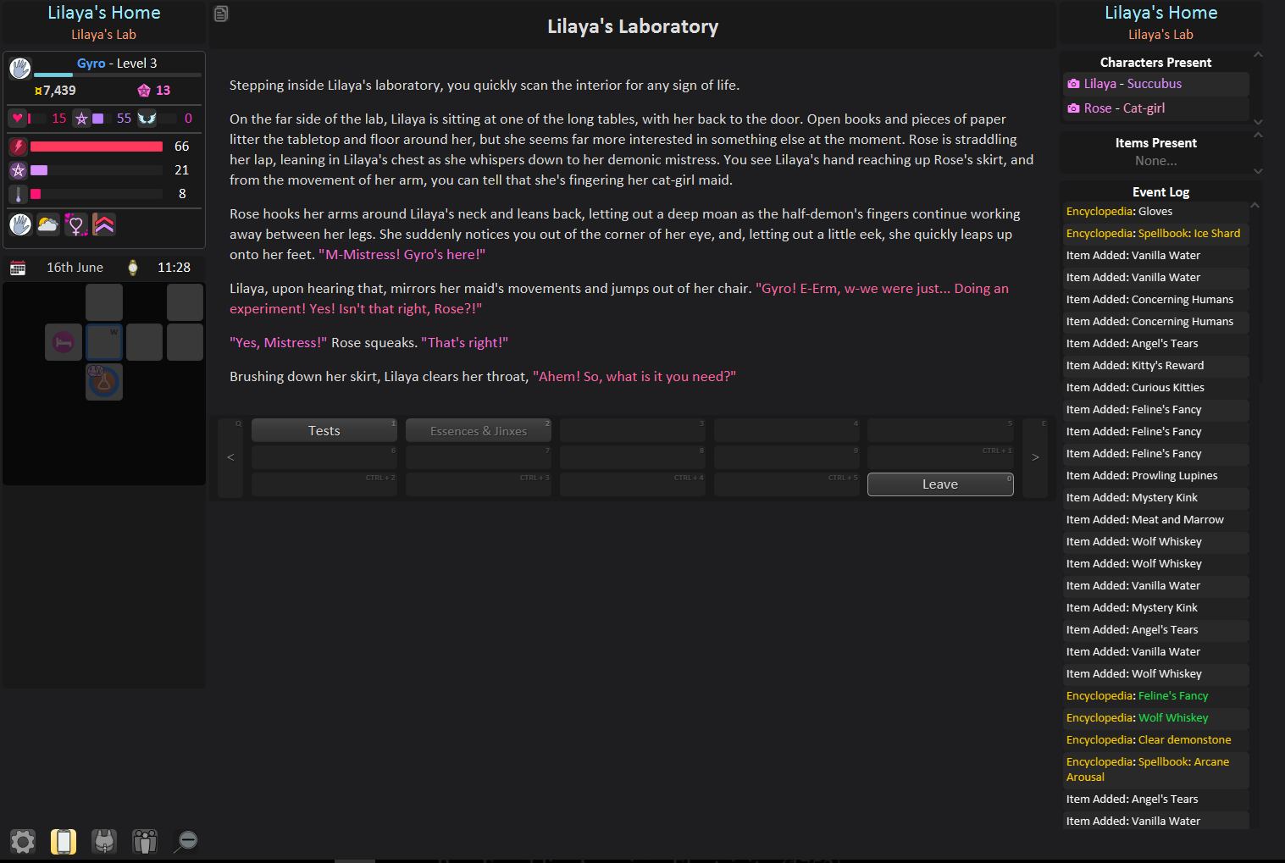Click the weather cloud status icon
The height and width of the screenshot is (863, 1285).
click(x=48, y=224)
